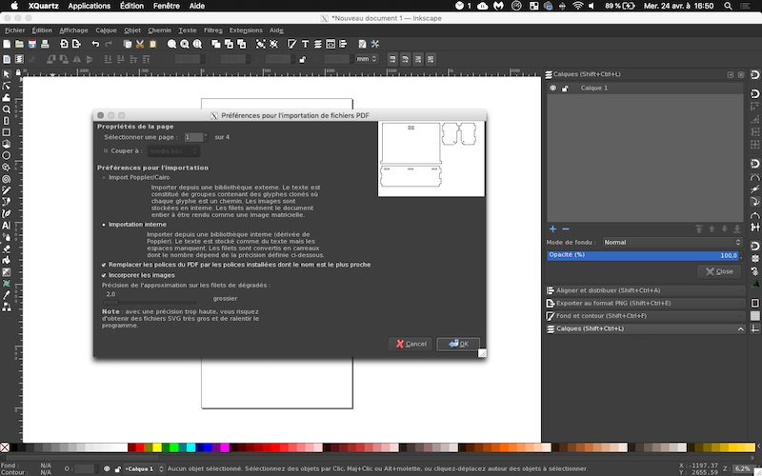This screenshot has width=762, height=476.
Task: Open the XML editor icon
Action: (331, 44)
